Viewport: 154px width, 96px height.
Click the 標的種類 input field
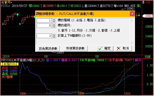(x=44, y=20)
